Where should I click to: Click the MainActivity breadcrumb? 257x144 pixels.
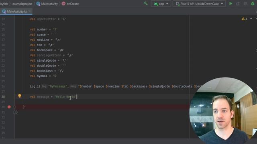pos(49,4)
